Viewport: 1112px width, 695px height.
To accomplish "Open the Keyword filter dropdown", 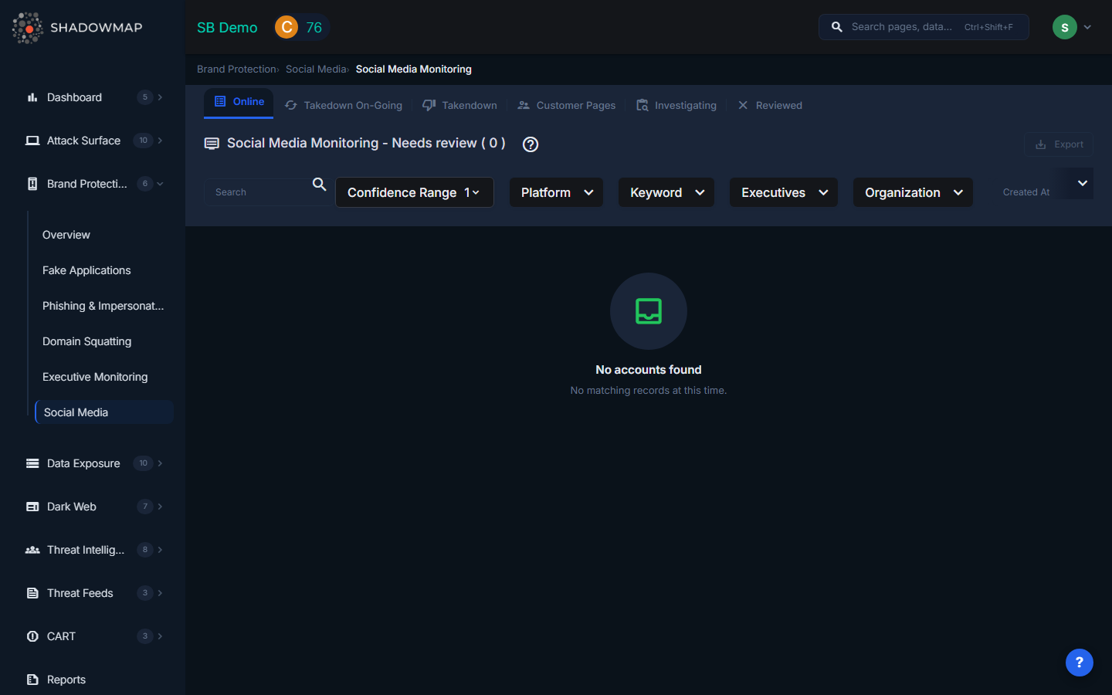I will (666, 192).
